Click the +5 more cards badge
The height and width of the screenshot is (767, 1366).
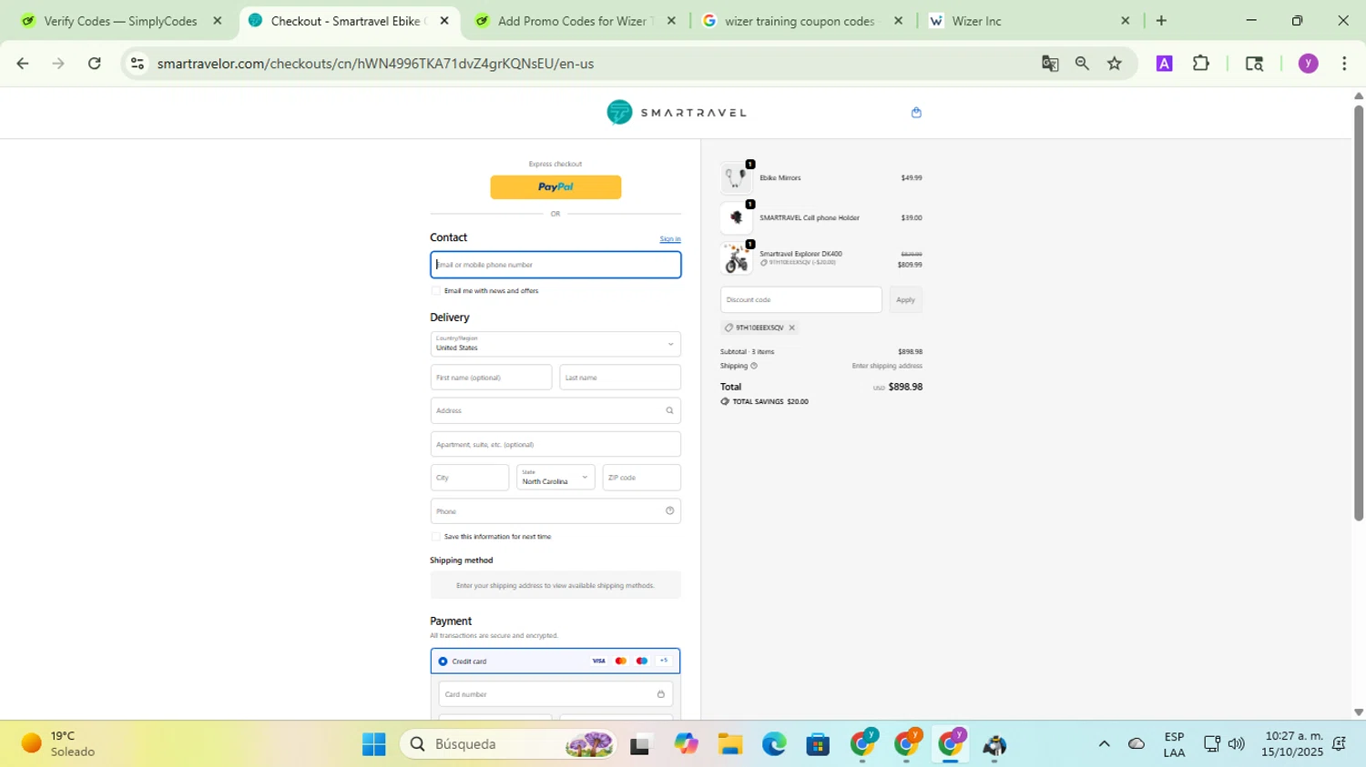click(x=664, y=661)
